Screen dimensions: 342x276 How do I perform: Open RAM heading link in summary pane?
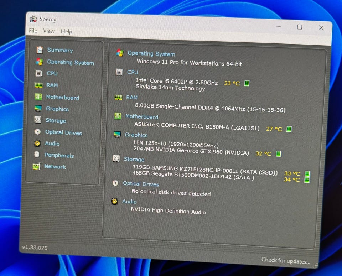[x=132, y=98]
